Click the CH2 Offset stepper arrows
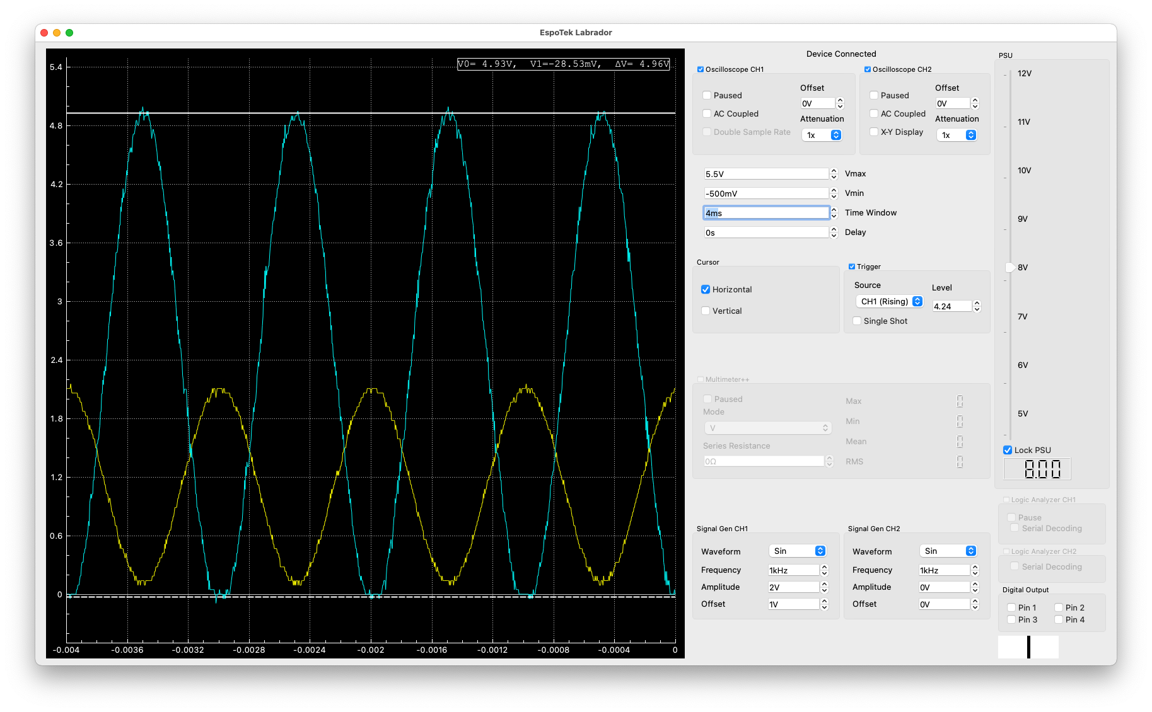Screen dimensions: 1152x712 pos(975,103)
